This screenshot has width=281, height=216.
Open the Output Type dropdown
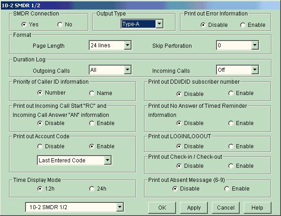pos(159,24)
